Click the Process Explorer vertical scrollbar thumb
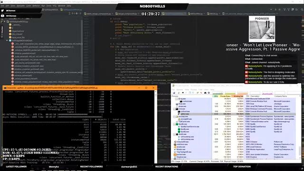Viewport: 304px width, 171px height. tap(300, 151)
